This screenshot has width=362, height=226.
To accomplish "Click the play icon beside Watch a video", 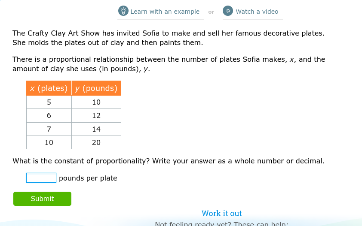I will point(228,11).
